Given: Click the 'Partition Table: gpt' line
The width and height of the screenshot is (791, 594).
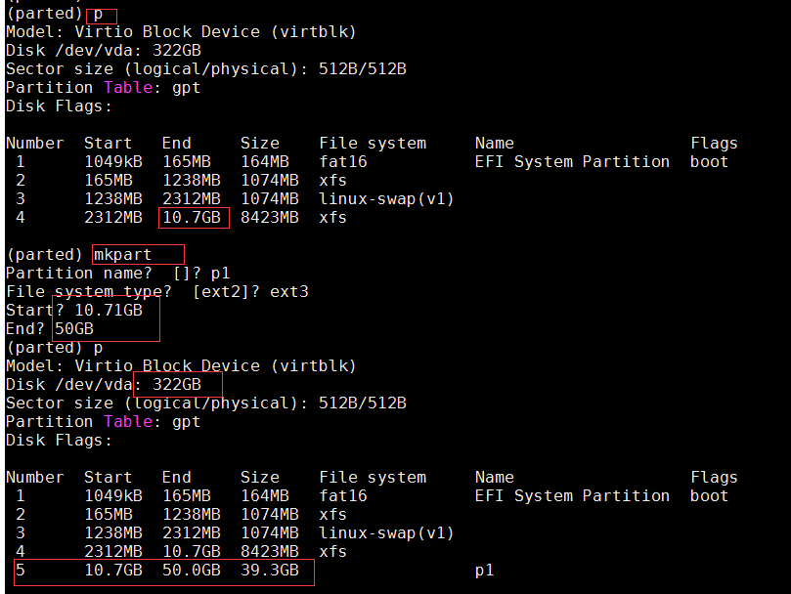Looking at the screenshot, I should [x=98, y=87].
